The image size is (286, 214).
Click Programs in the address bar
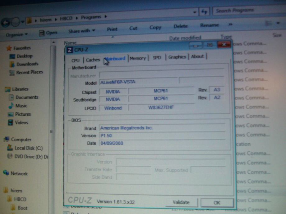tap(91, 17)
